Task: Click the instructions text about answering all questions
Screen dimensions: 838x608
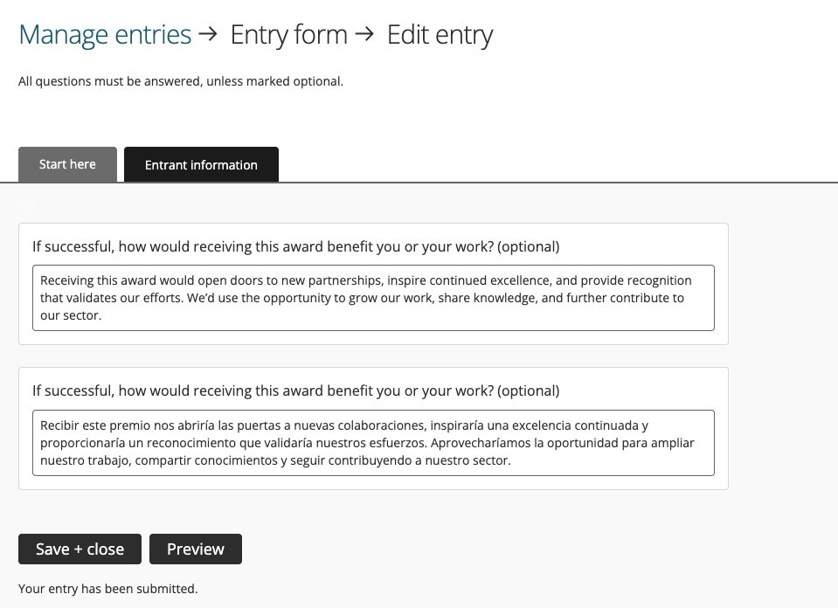Action: coord(181,81)
